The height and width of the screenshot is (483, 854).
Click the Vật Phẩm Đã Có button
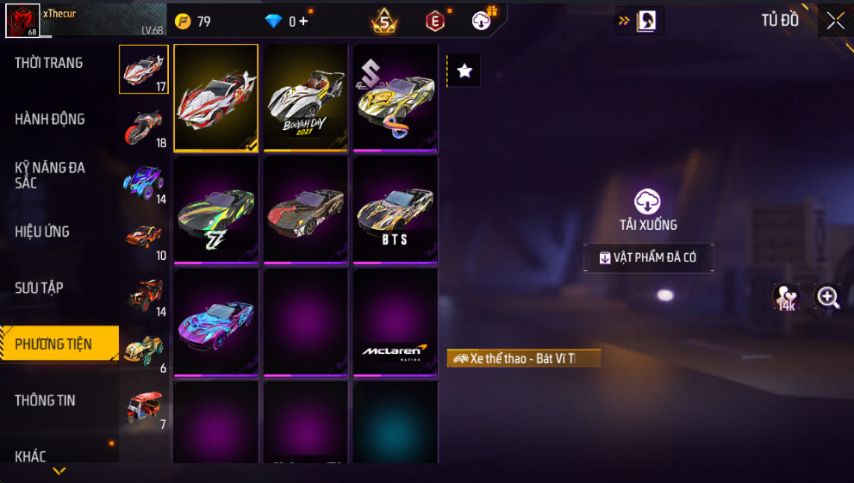(648, 257)
